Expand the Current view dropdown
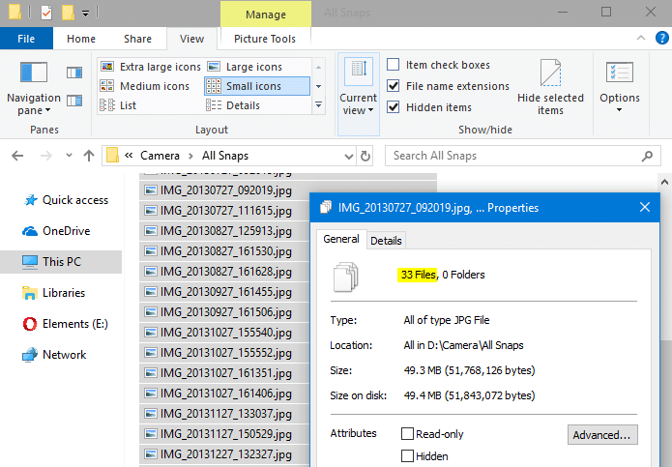Viewport: 672px width, 467px height. (x=358, y=87)
